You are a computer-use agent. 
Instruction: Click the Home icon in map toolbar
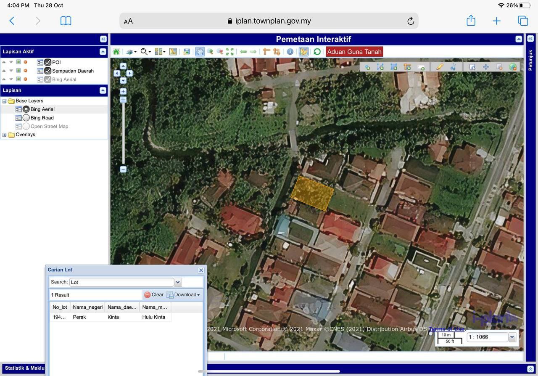click(x=116, y=52)
